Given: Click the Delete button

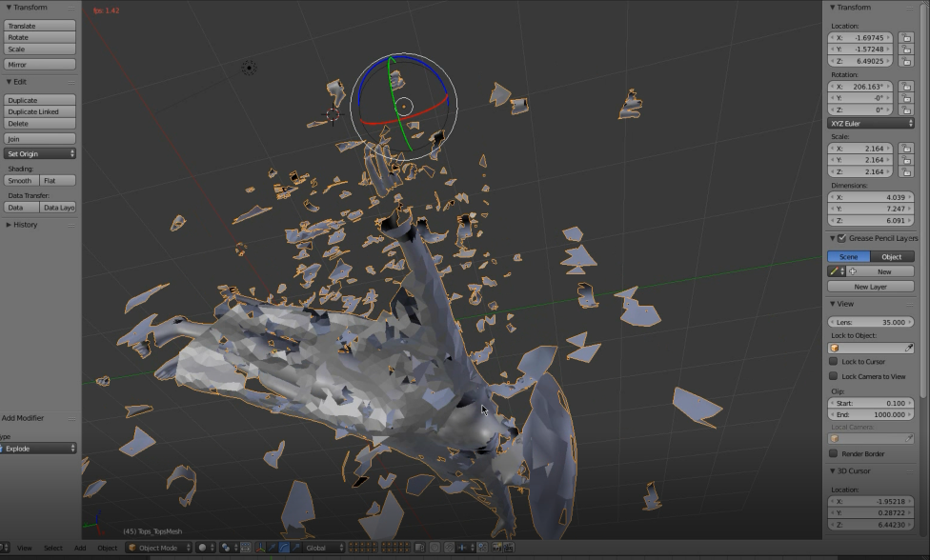Looking at the screenshot, I should pos(40,123).
